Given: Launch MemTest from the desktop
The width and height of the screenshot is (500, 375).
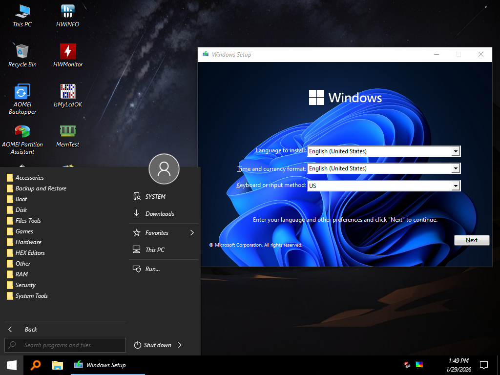Looking at the screenshot, I should [67, 133].
